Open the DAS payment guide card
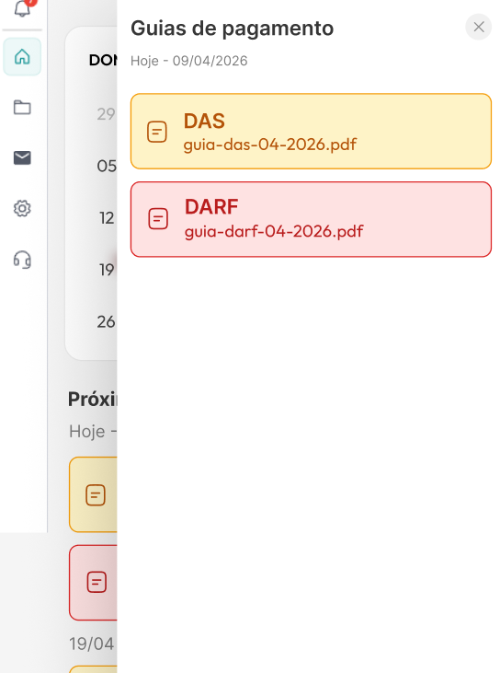 click(x=311, y=132)
